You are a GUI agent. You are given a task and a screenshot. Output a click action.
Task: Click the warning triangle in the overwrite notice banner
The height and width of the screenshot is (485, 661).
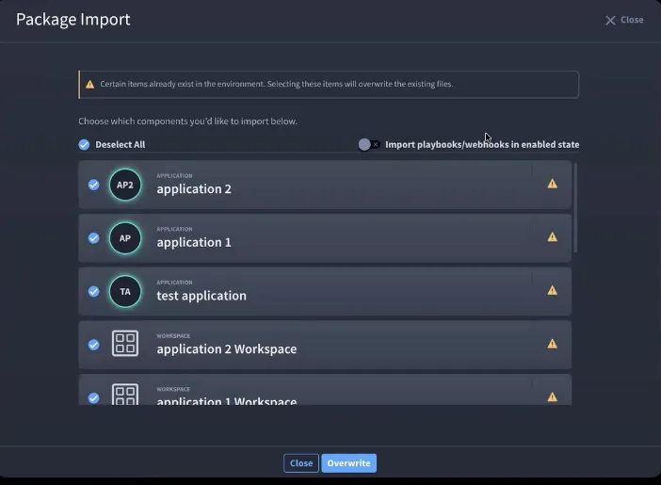[89, 85]
